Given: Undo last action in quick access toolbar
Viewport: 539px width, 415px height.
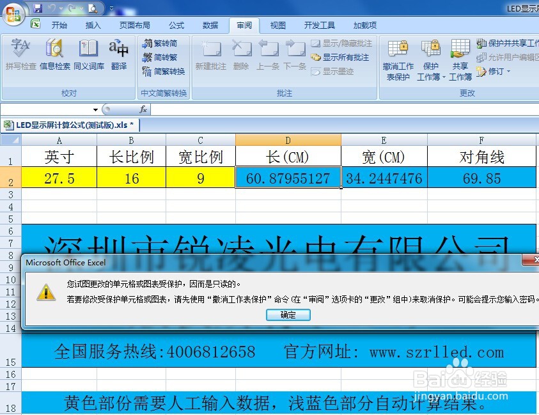Looking at the screenshot, I should pyautogui.click(x=52, y=8).
